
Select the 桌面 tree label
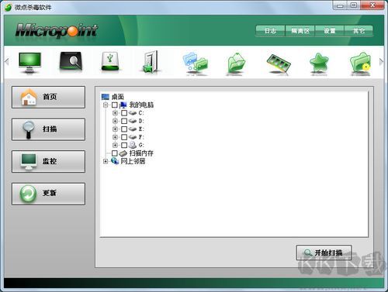coord(118,97)
